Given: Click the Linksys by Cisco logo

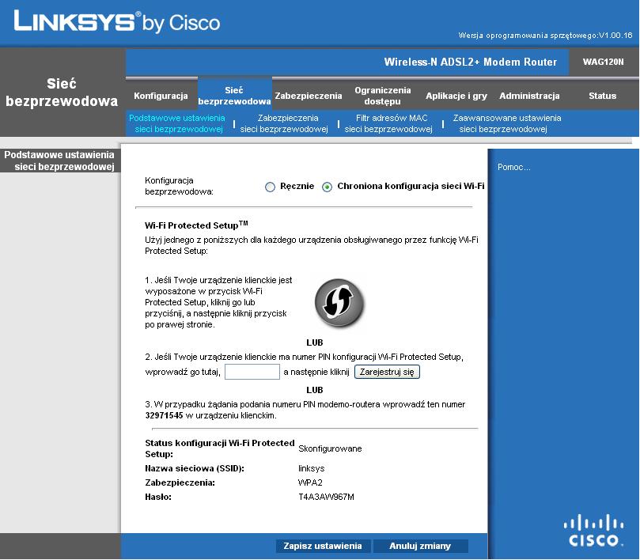Looking at the screenshot, I should [x=117, y=21].
